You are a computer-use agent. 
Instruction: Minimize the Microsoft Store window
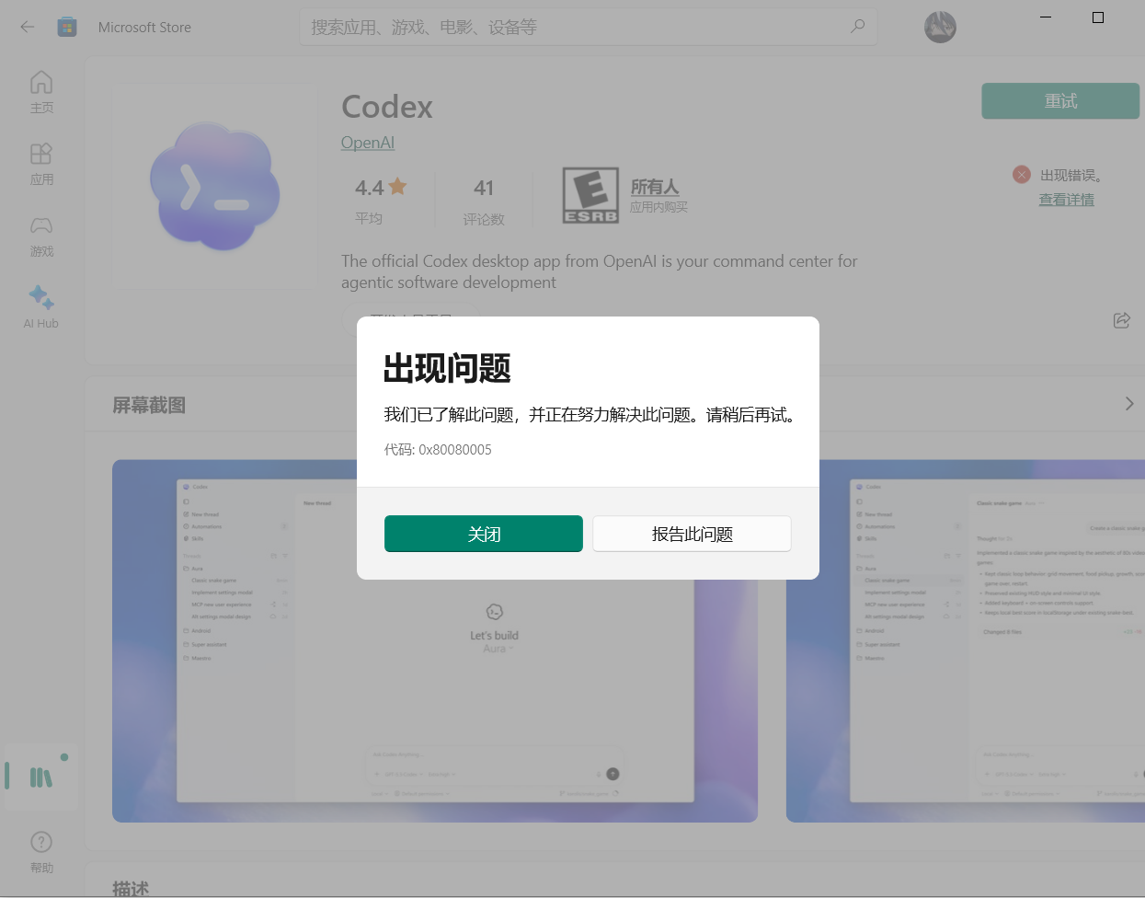coord(1046,17)
